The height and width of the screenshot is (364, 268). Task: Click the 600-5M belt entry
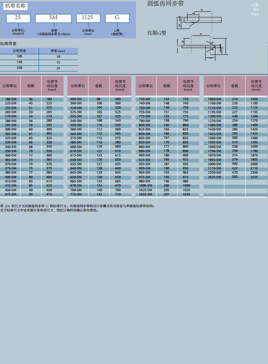[x=76, y=147]
